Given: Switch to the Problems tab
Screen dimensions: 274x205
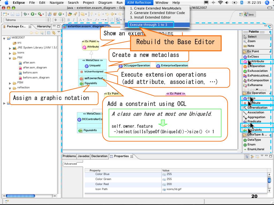Looking at the screenshot, I should click(x=69, y=156).
